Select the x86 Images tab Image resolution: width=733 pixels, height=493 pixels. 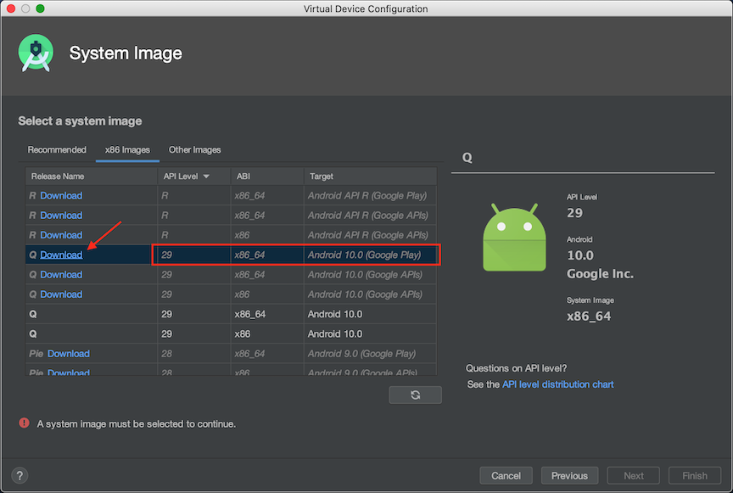127,149
